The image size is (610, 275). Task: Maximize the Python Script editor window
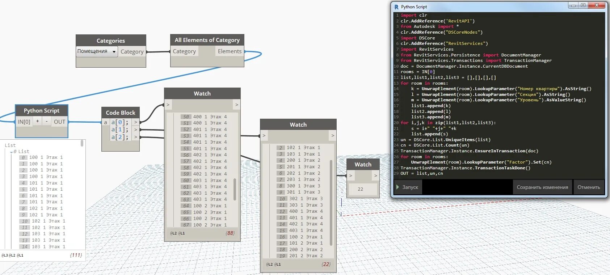click(583, 5)
